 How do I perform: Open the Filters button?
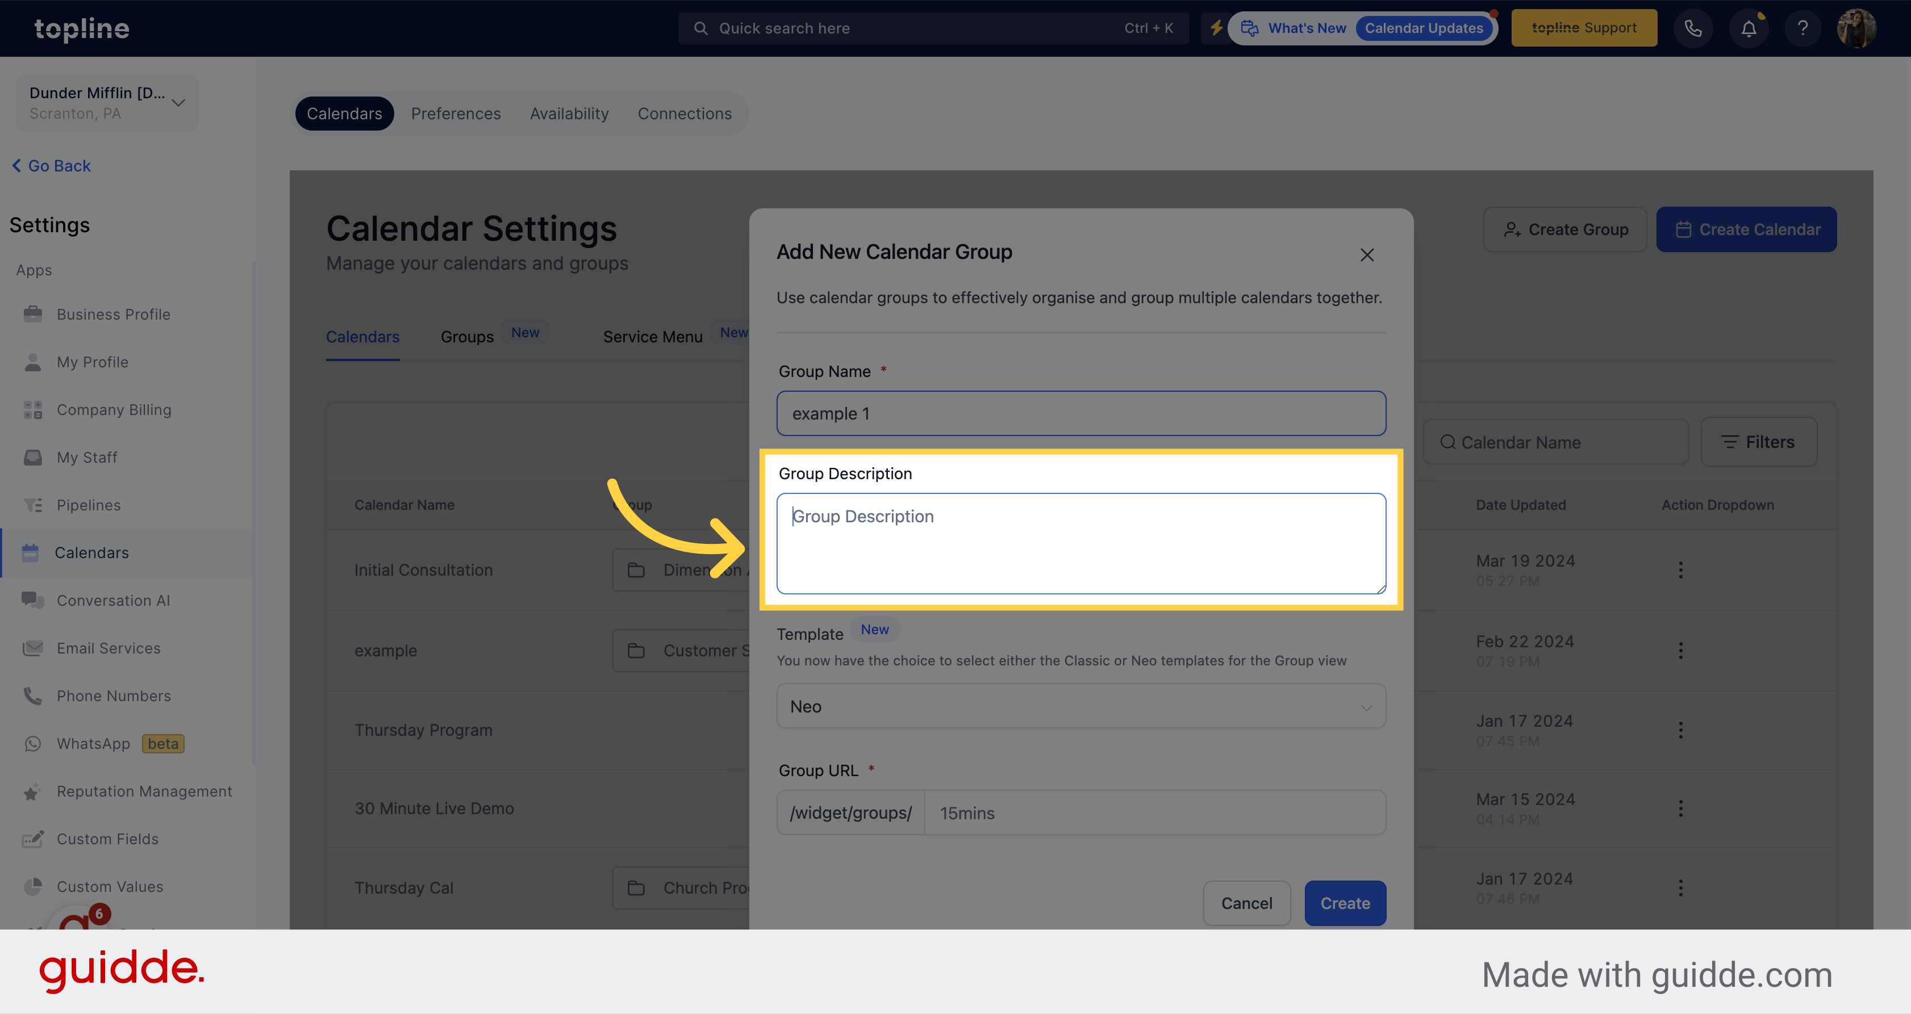pos(1758,442)
